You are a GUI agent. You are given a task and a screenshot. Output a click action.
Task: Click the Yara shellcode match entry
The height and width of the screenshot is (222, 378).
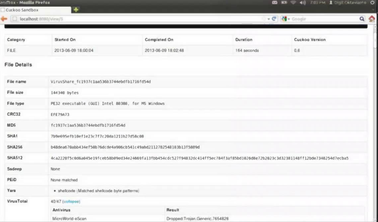pos(99,191)
